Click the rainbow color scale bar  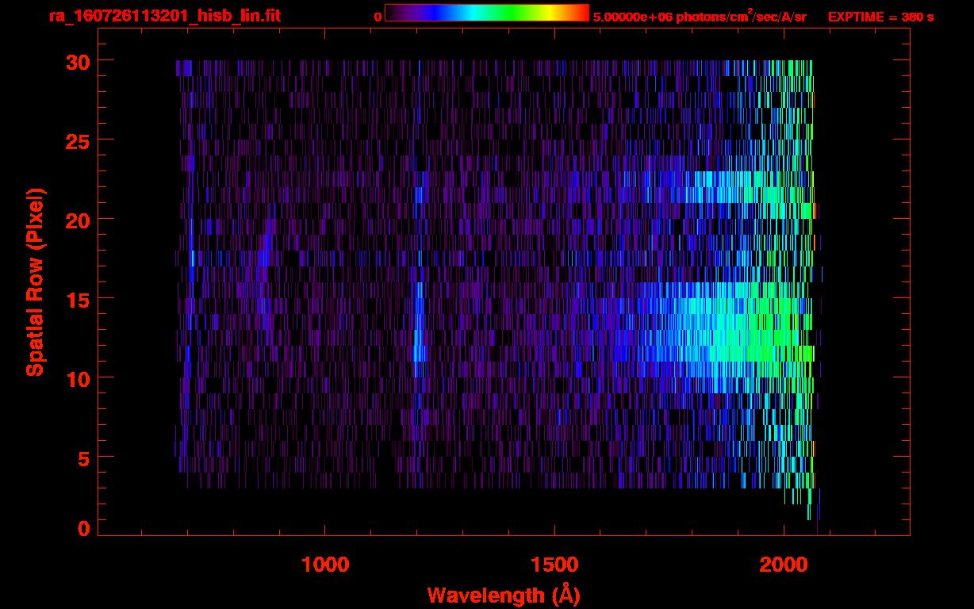(x=487, y=13)
